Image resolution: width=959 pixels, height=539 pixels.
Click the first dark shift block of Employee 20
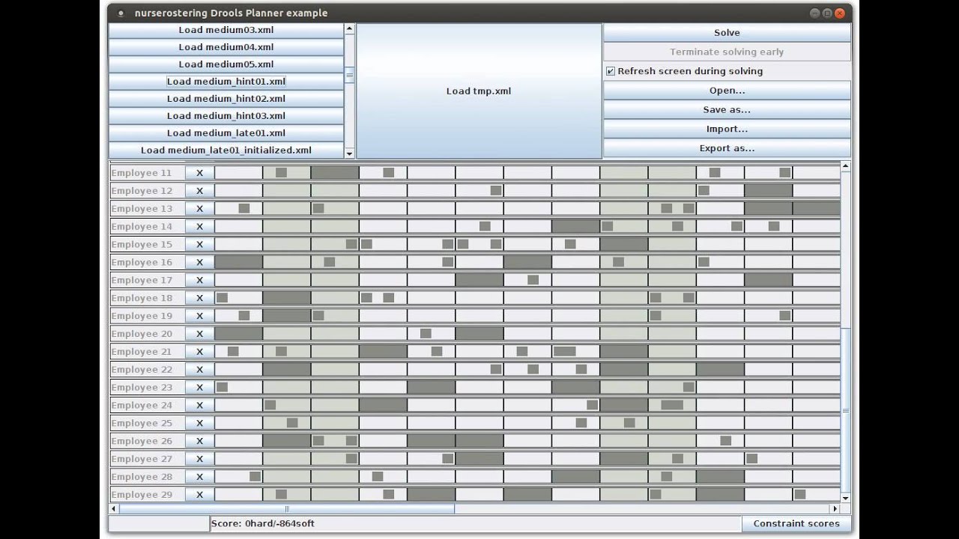[x=238, y=334]
